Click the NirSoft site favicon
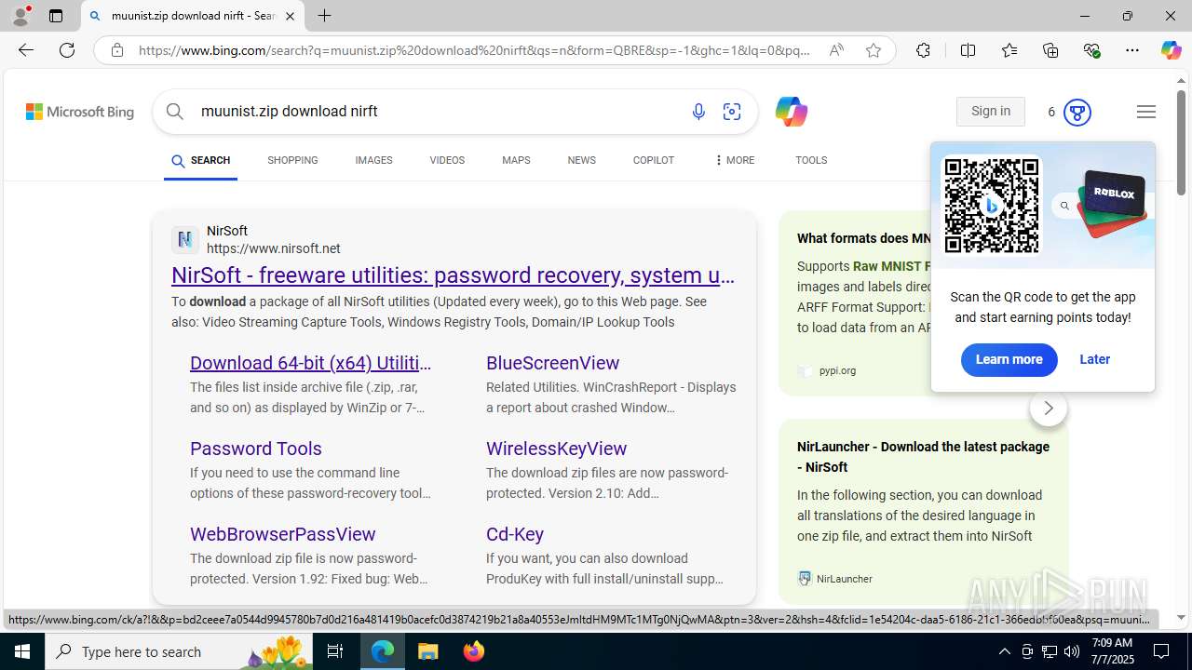 click(x=185, y=240)
